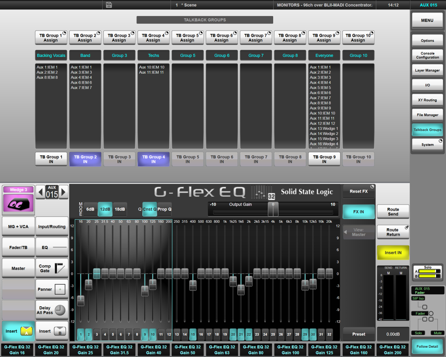This screenshot has width=446, height=357.
Task: Open the MENU button
Action: pos(427,20)
